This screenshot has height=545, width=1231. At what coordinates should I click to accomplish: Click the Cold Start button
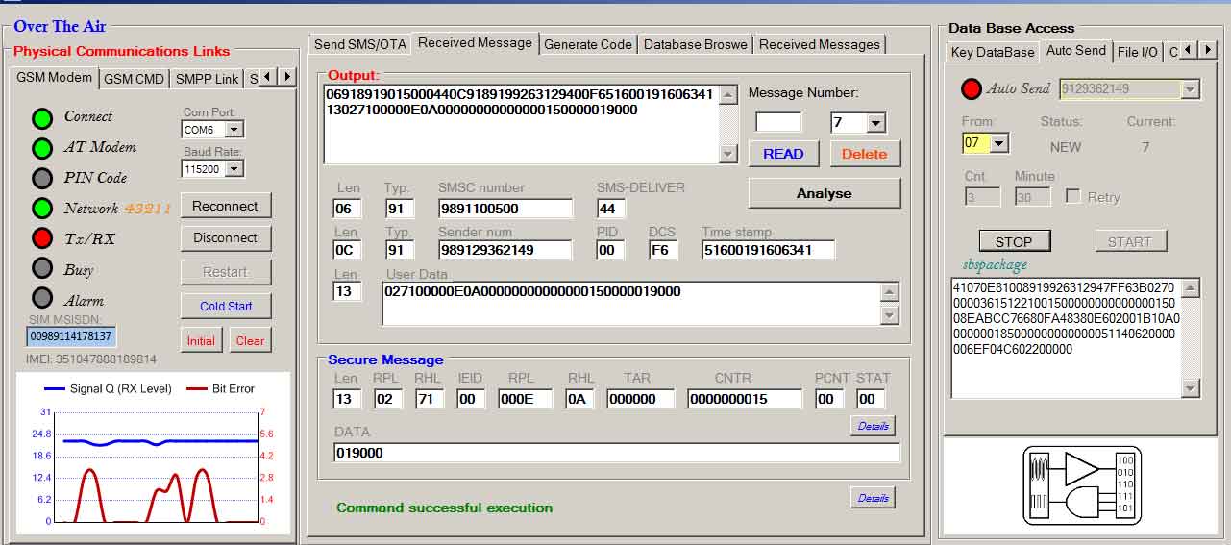point(225,307)
